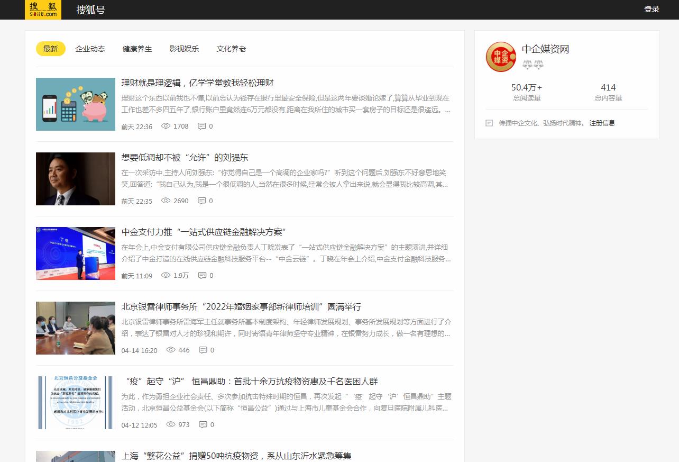The image size is (679, 462).
Task: Switch to the 文化养老 tab
Action: click(231, 49)
